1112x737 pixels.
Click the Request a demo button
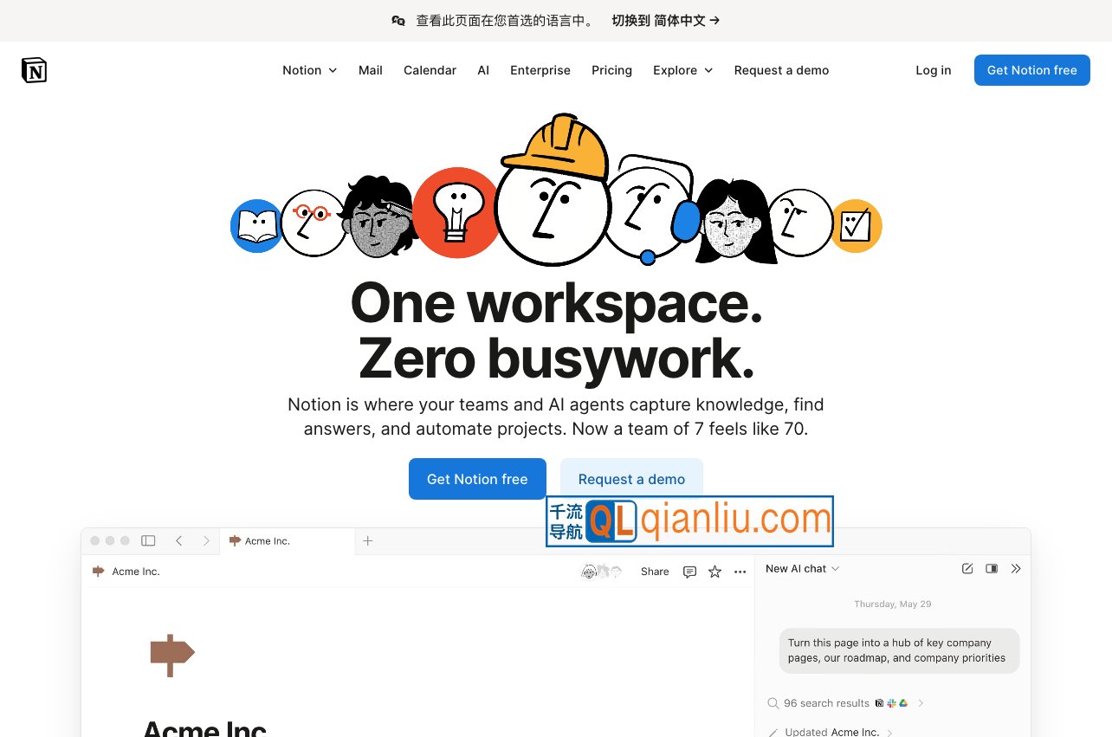click(631, 479)
